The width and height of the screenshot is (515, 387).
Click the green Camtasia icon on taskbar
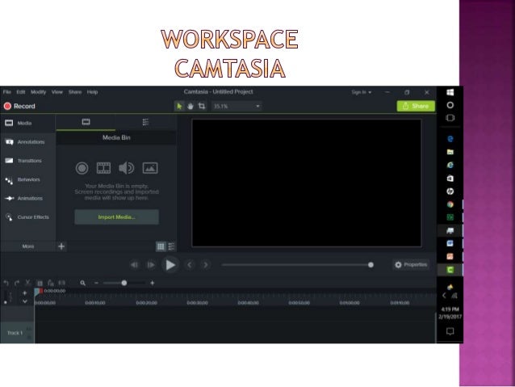coord(450,270)
